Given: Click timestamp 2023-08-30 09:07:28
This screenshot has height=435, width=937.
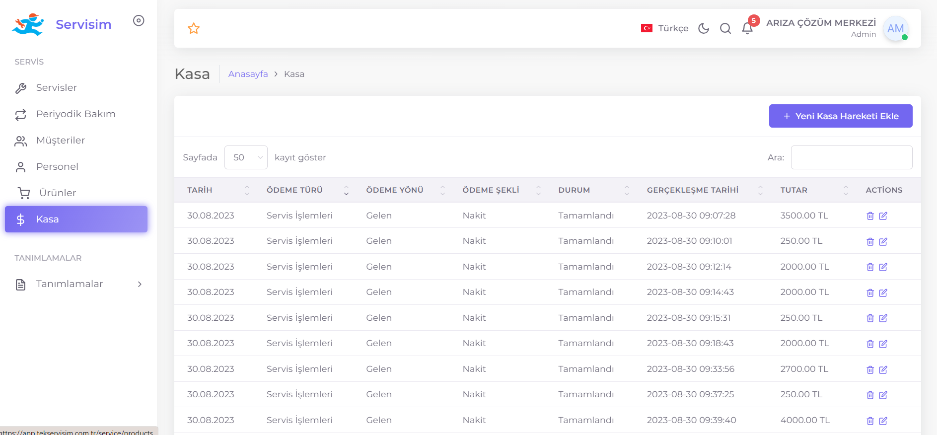Looking at the screenshot, I should coord(691,216).
